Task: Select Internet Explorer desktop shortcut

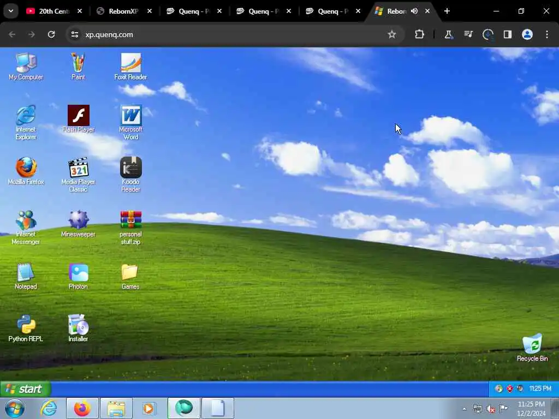Action: tap(26, 122)
